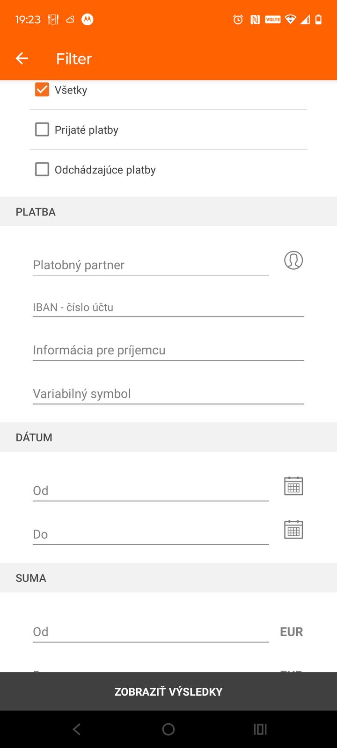Tap the back arrow in Filter header

point(22,58)
